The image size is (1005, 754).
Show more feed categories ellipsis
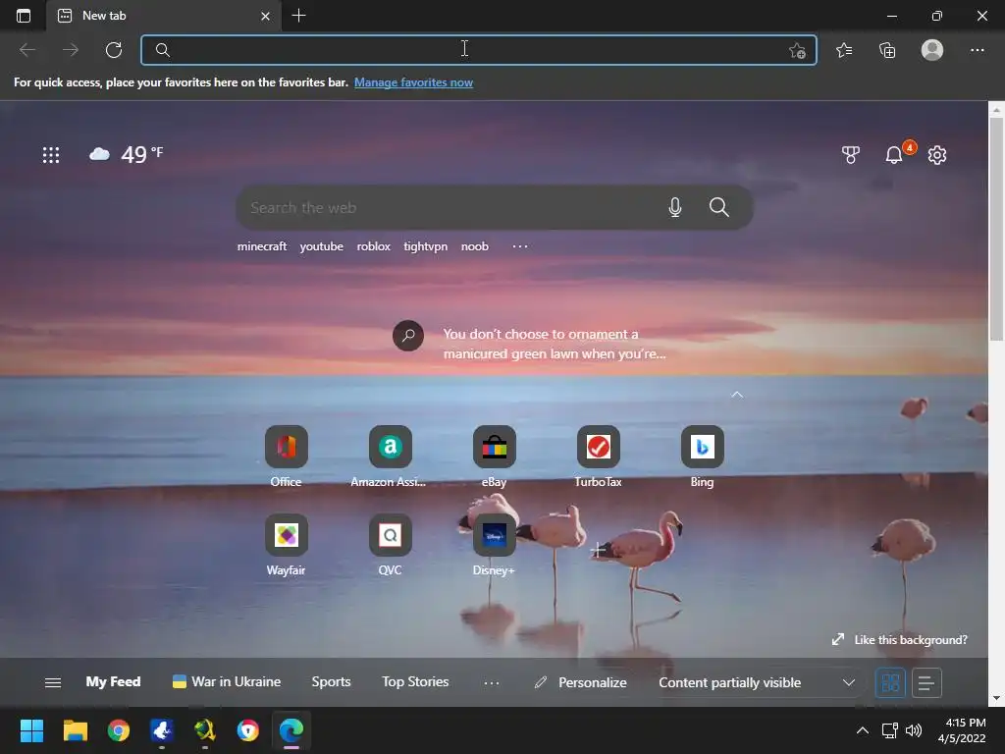(492, 683)
